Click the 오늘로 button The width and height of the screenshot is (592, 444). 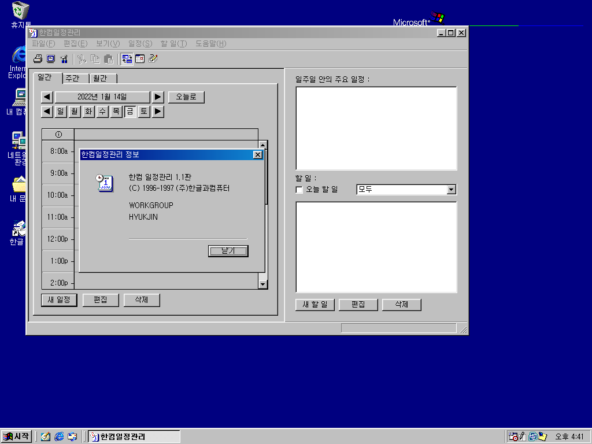[x=186, y=97]
